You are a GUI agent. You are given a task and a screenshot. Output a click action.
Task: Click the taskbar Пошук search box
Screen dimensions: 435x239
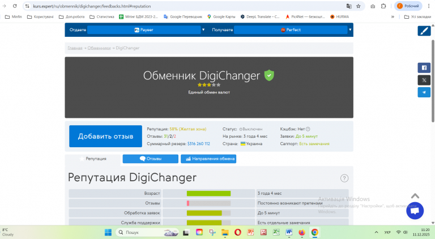pyautogui.click(x=147, y=232)
